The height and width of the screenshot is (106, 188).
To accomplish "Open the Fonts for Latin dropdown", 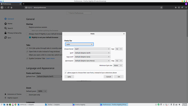I will coord(79,44).
